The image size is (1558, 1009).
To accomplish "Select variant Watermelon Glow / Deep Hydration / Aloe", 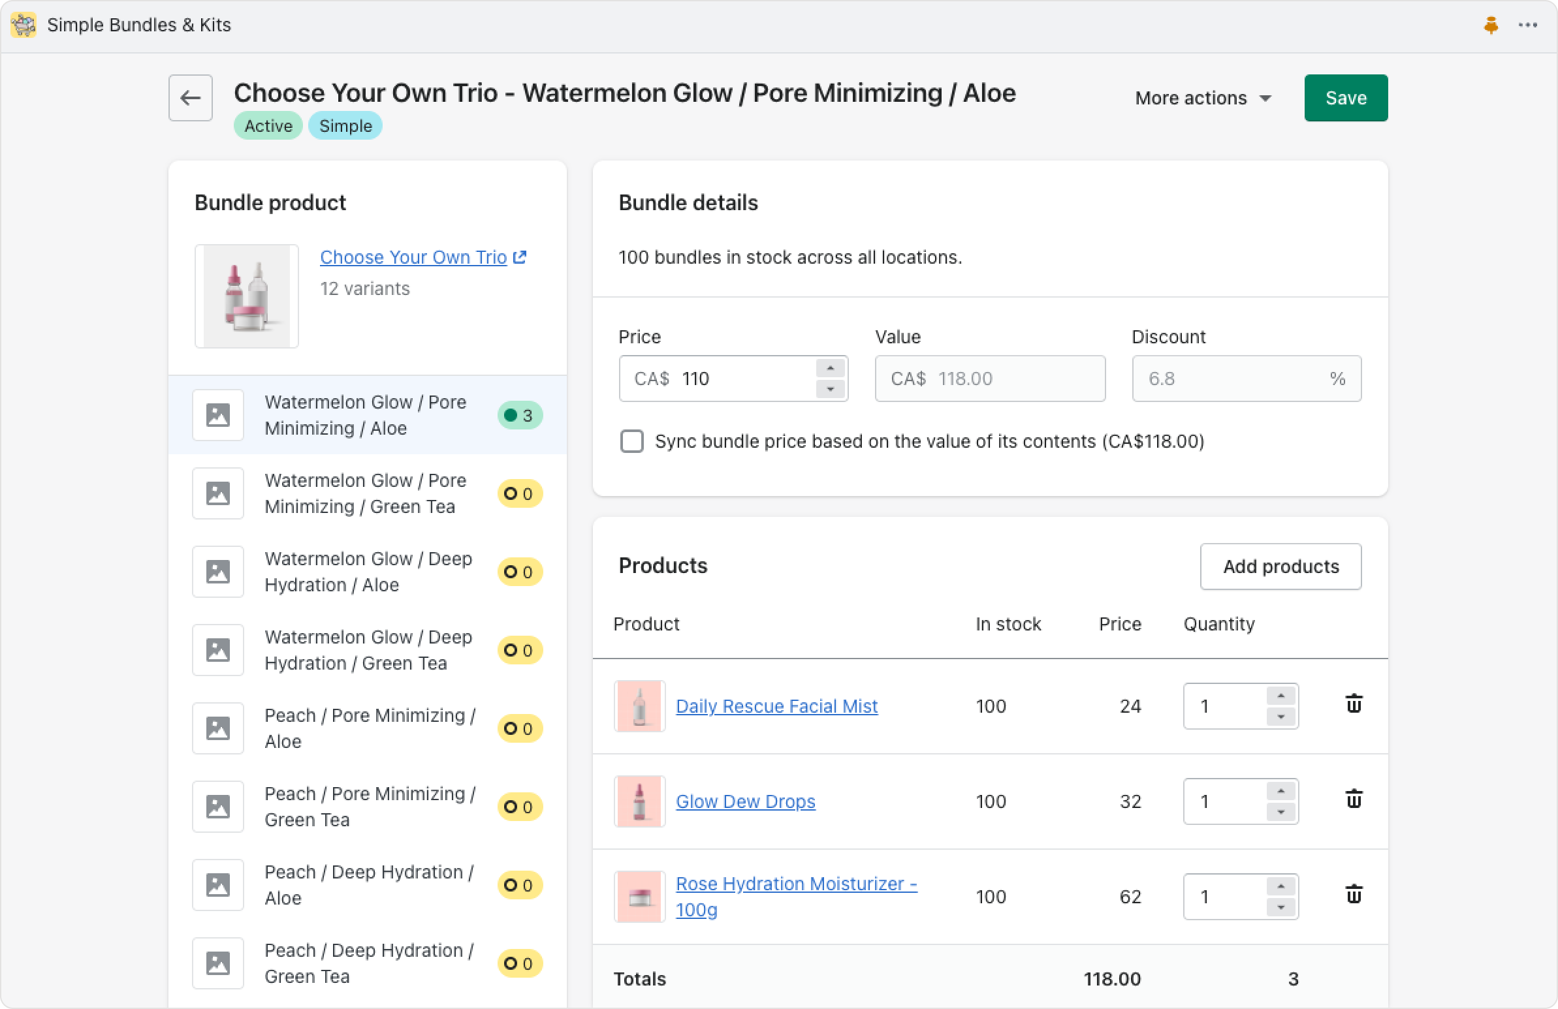I will pos(367,572).
